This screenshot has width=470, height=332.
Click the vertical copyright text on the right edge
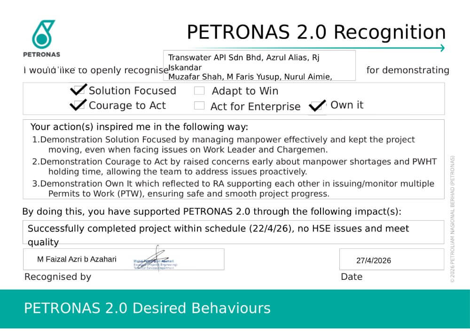(452, 219)
